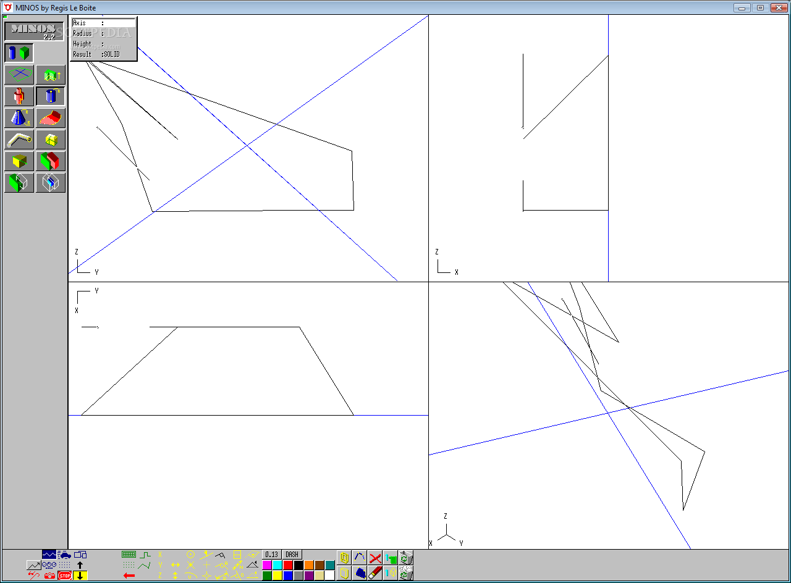Select the red eraser tool
791x583 pixels.
click(375, 573)
